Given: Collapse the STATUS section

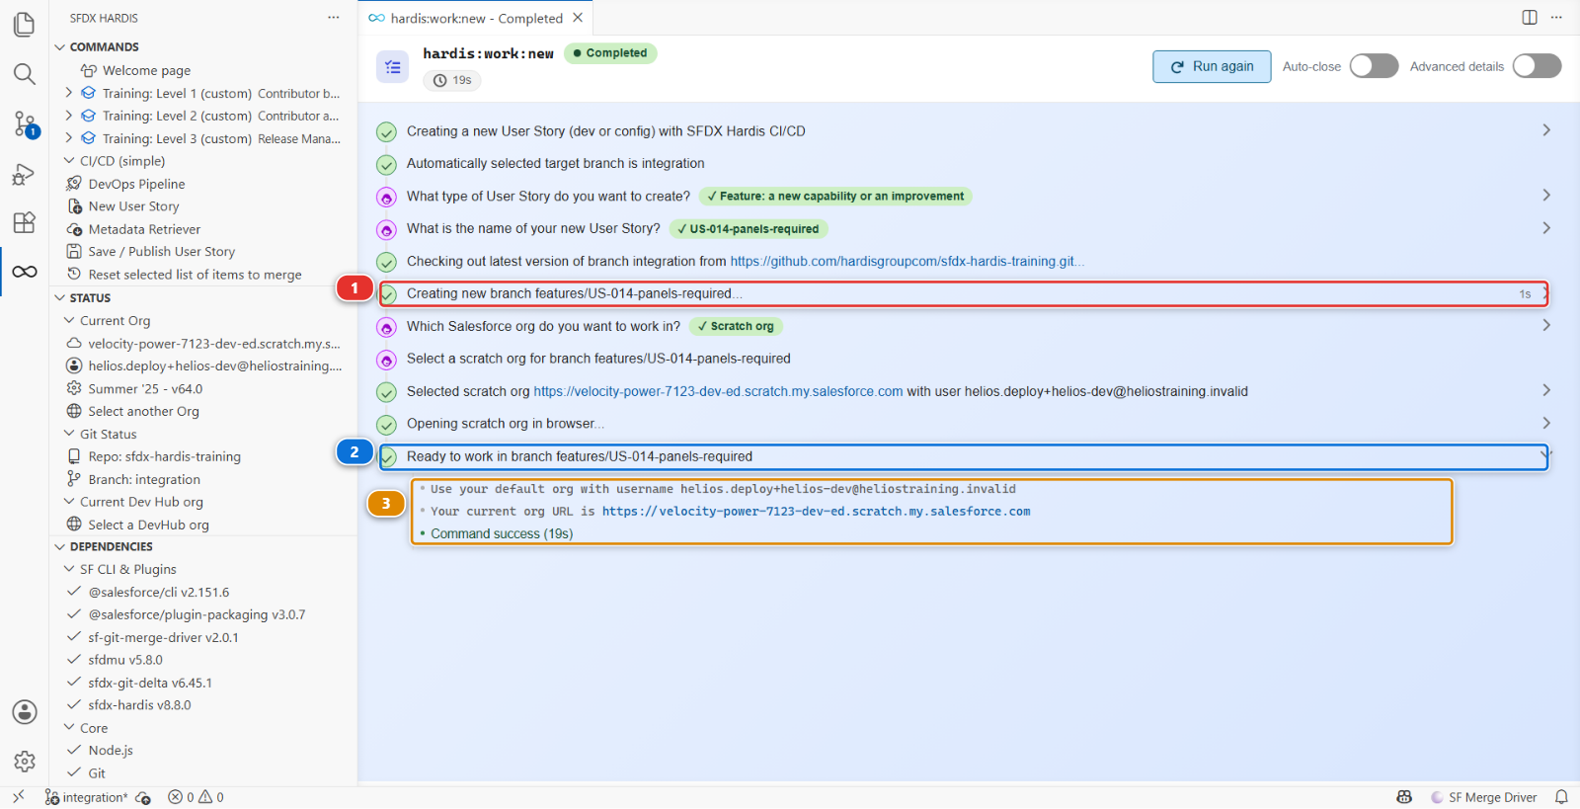Looking at the screenshot, I should tap(60, 297).
